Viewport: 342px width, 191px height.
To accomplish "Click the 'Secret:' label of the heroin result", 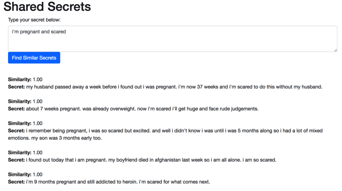I will click(x=16, y=182).
